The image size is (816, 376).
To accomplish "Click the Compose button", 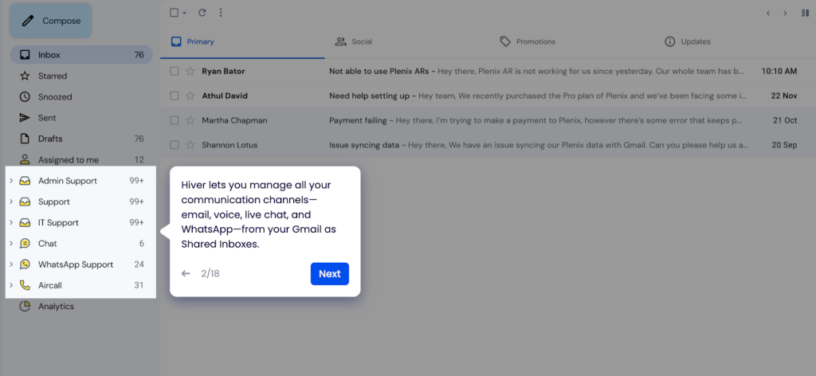I will point(50,21).
